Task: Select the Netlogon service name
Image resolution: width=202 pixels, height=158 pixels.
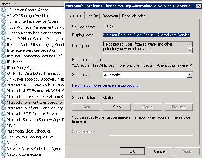Action: tap(14, 143)
